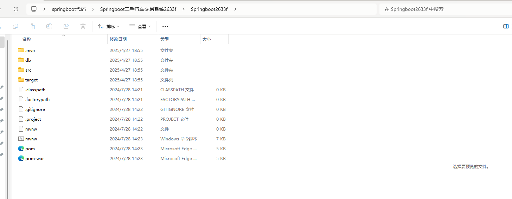This screenshot has width=512, height=199.
Task: Click the Refresh icon in the address bar
Action: pos(16,9)
